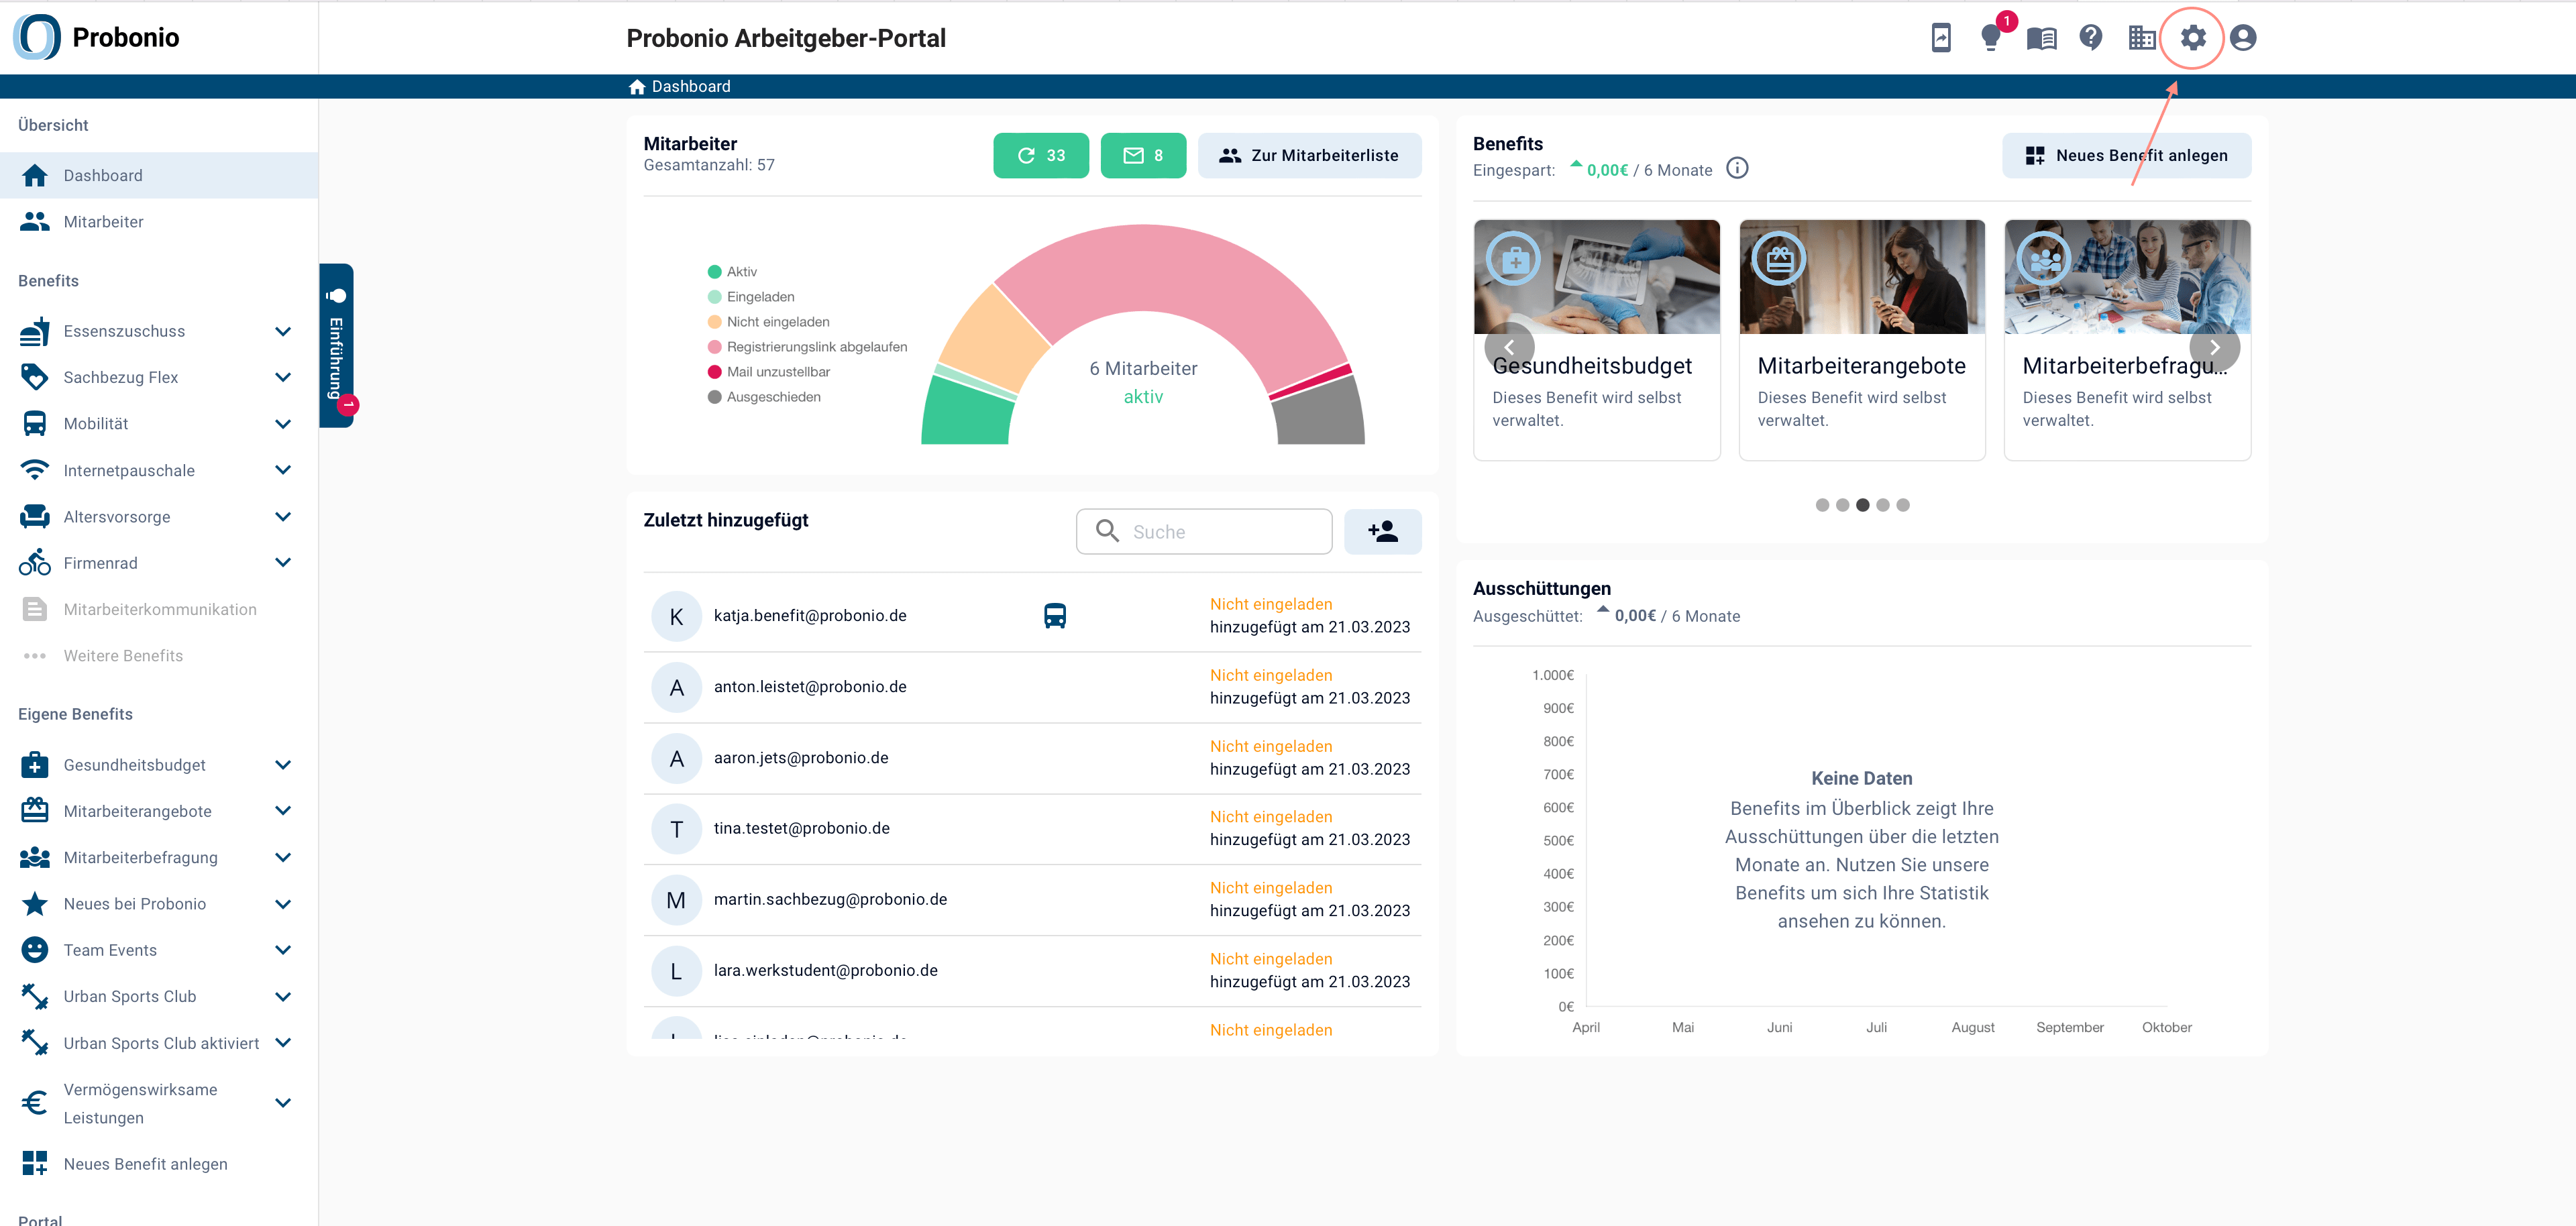
Task: Open the open-book guide icon in the header
Action: click(2041, 38)
